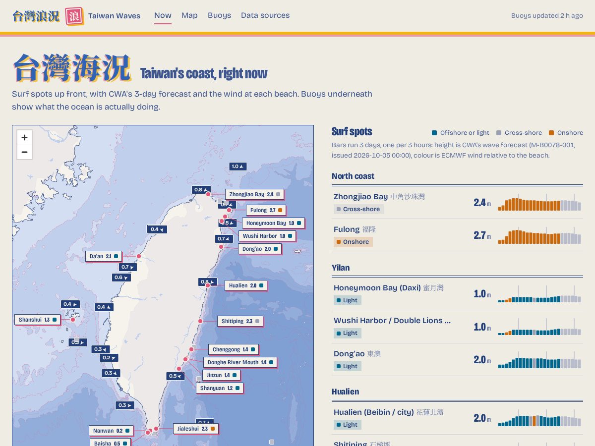The height and width of the screenshot is (446, 595).
Task: Click the North coast section heading
Action: pos(353,176)
